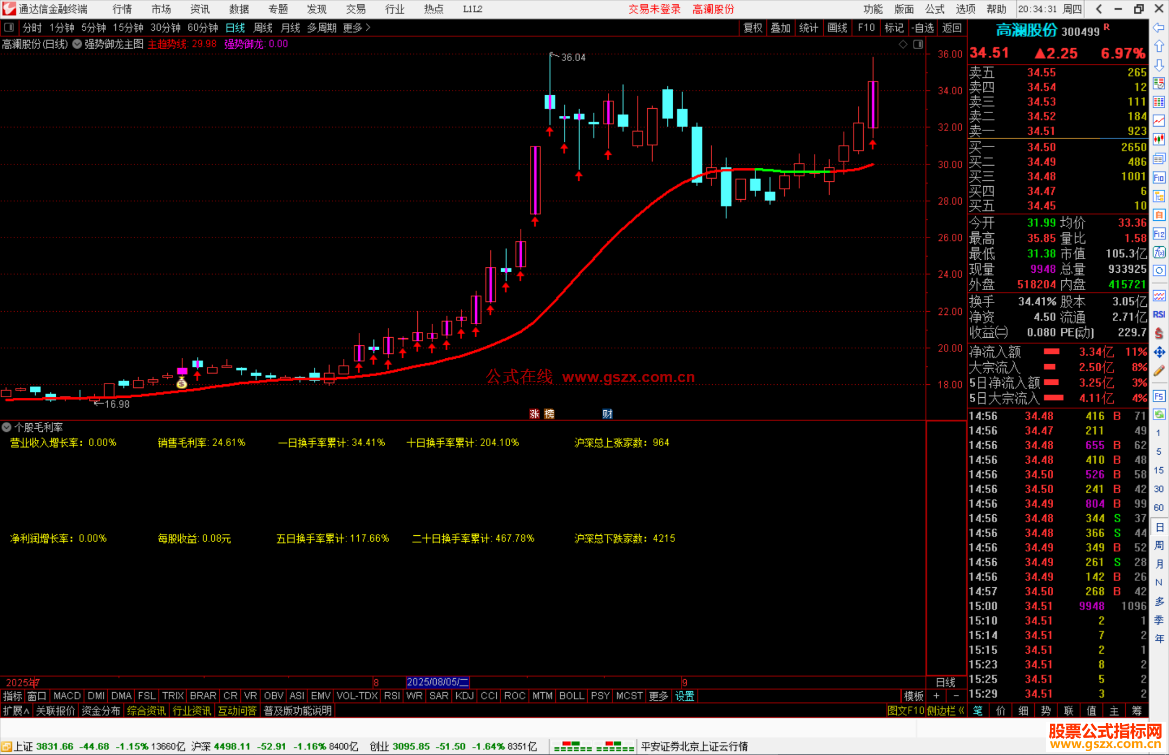This screenshot has width=1169, height=755.
Task: Collapse the 侧边栏 side panel
Action: [x=945, y=711]
